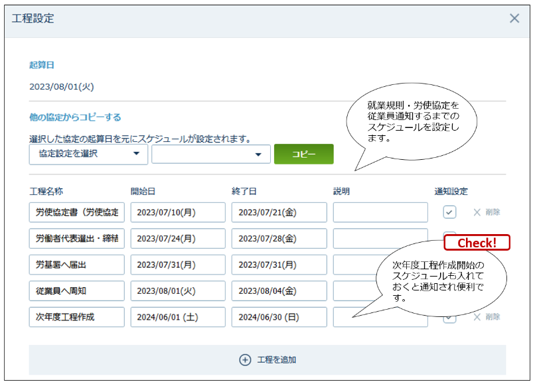The height and width of the screenshot is (384, 535).
Task: Edit the 労使協定書 process name field
Action: pos(77,212)
